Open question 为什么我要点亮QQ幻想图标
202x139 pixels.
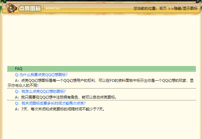pos(41,75)
